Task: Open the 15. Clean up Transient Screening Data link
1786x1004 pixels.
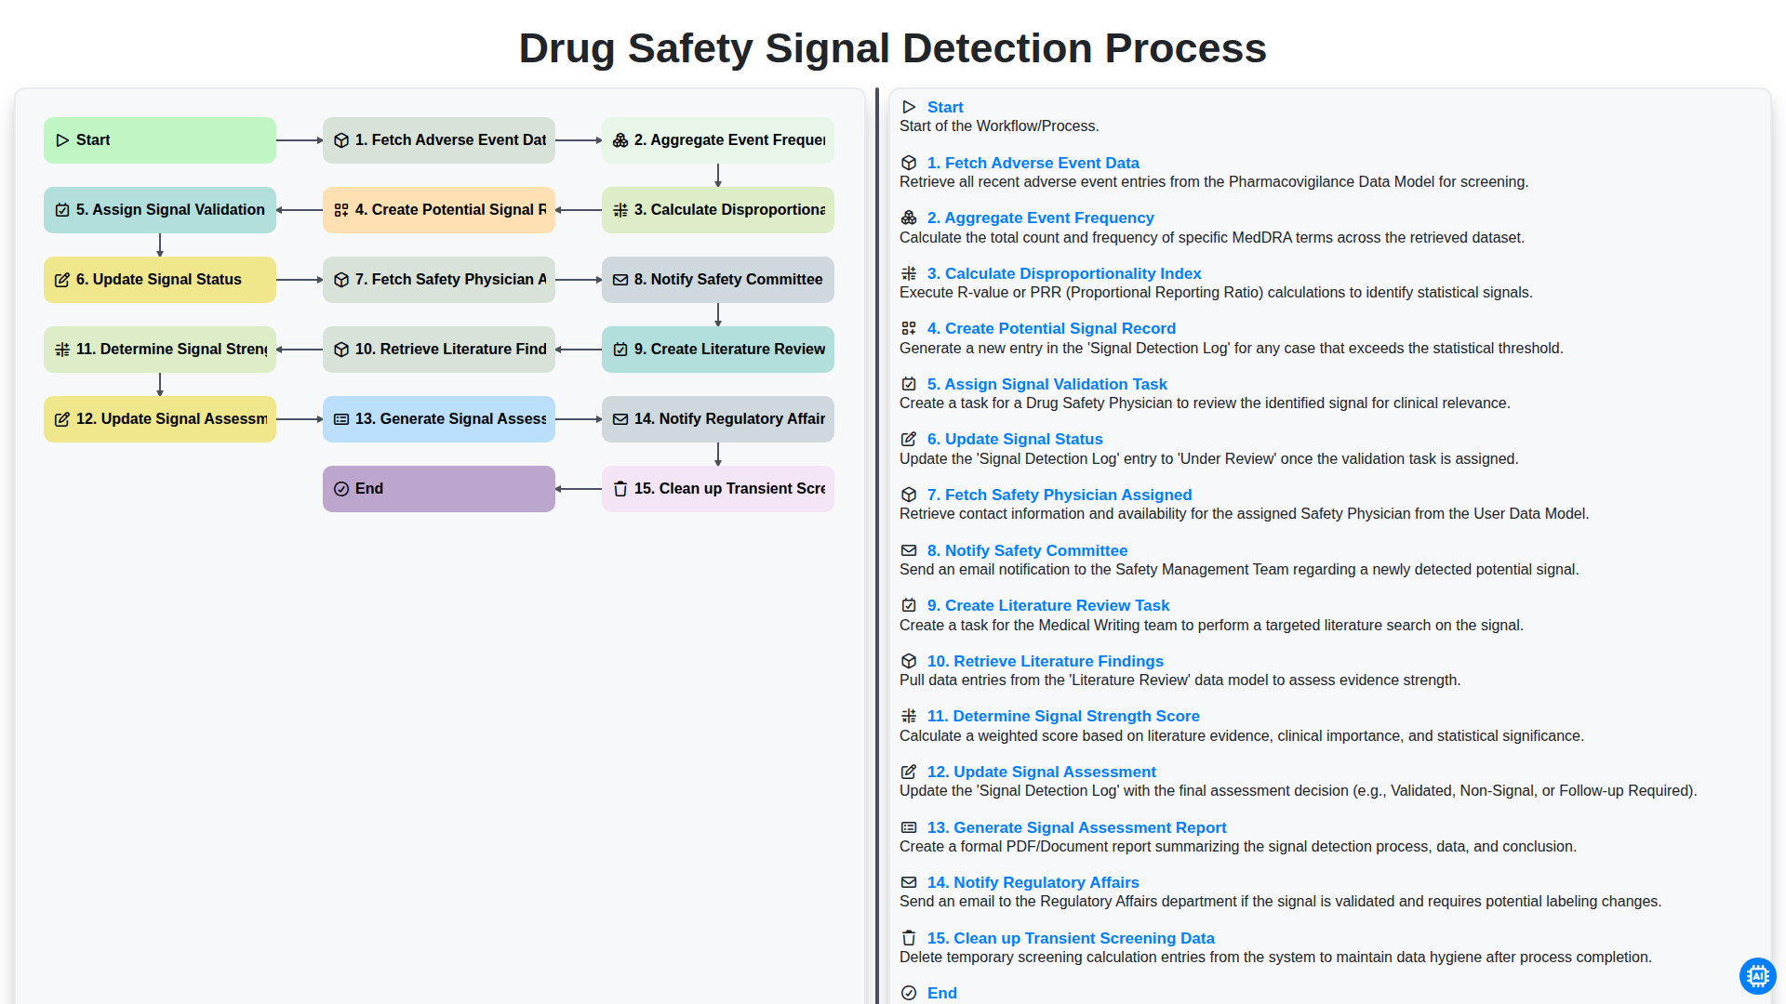Action: [1071, 938]
